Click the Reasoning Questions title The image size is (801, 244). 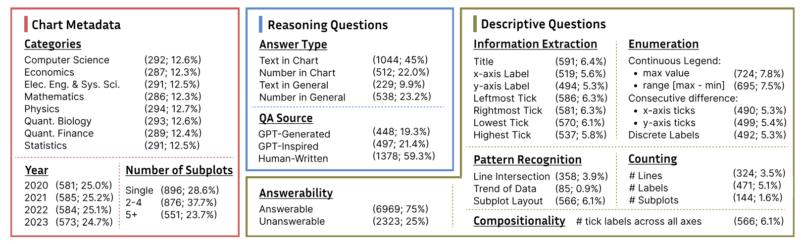point(327,25)
